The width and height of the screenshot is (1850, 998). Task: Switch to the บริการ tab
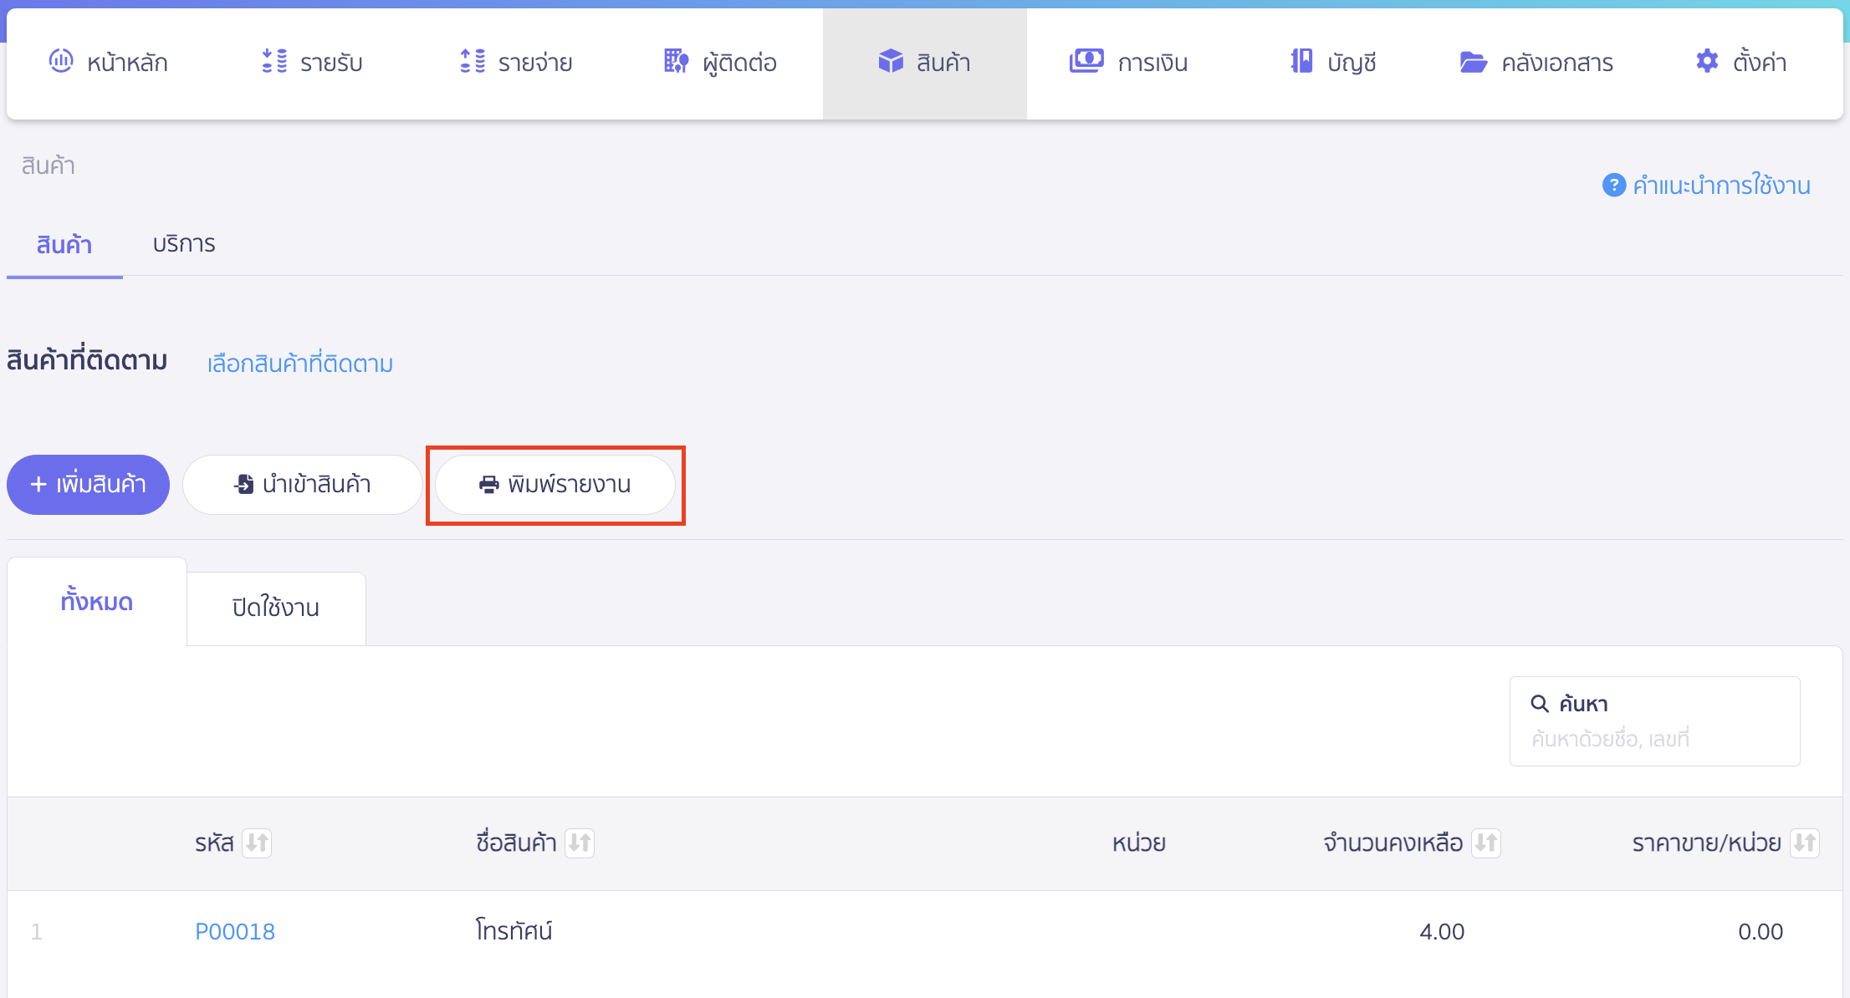(x=184, y=243)
